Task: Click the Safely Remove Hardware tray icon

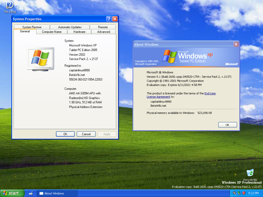Action: [x=239, y=193]
